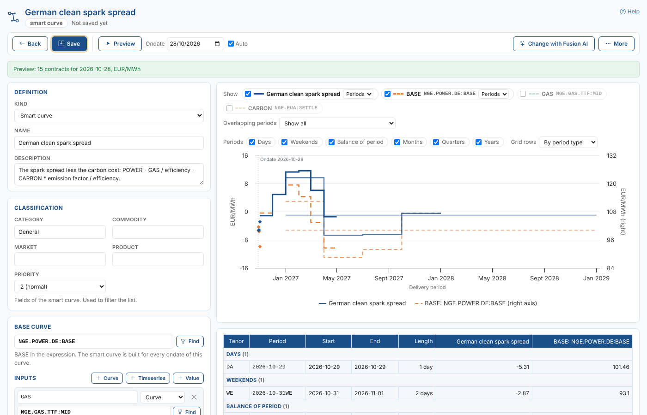647x415 pixels.
Task: Click the Length column header
Action: pos(417,341)
